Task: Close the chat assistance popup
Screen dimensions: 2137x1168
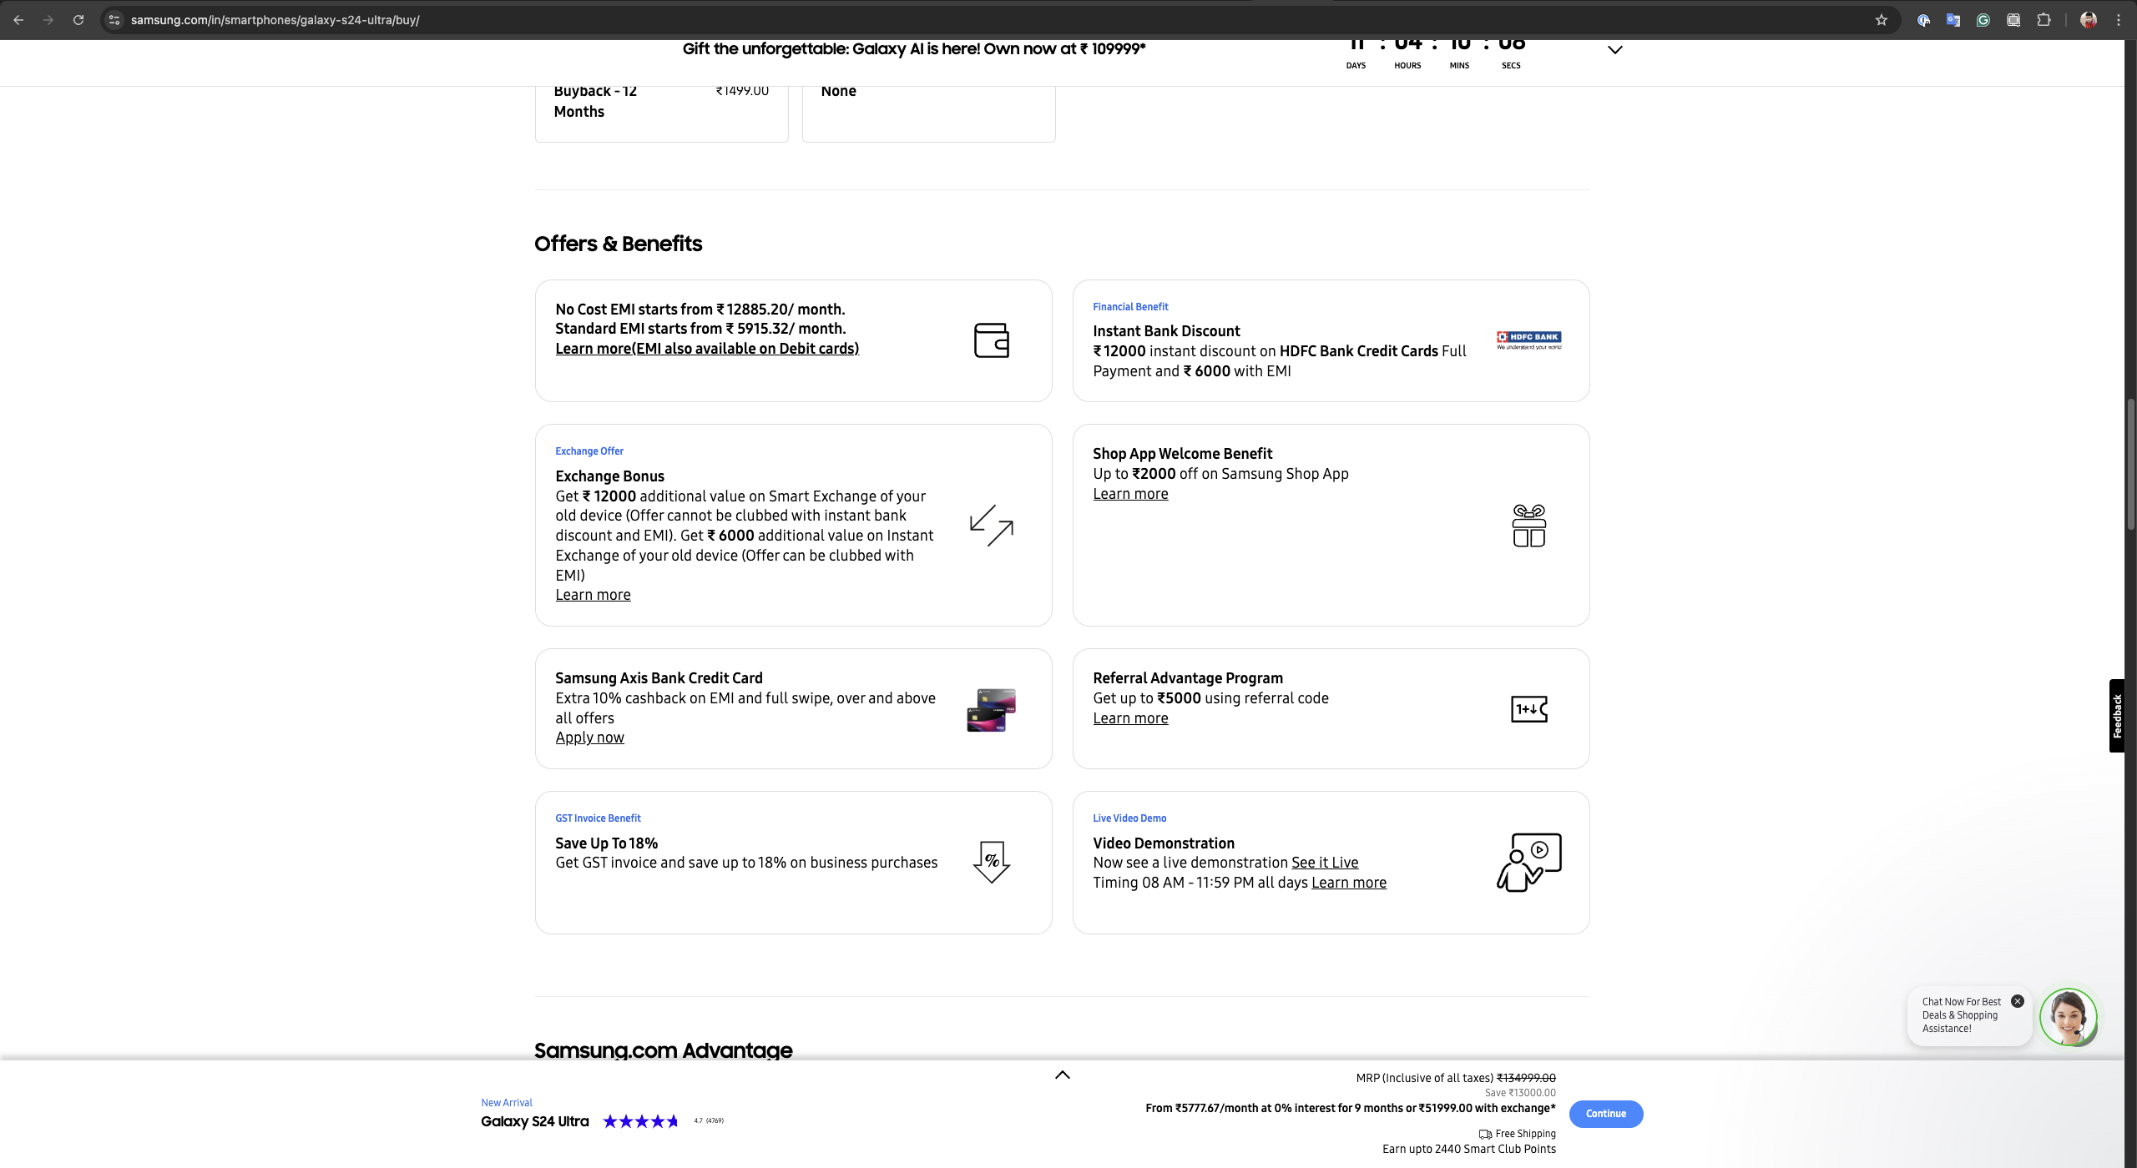Action: pyautogui.click(x=2018, y=1001)
